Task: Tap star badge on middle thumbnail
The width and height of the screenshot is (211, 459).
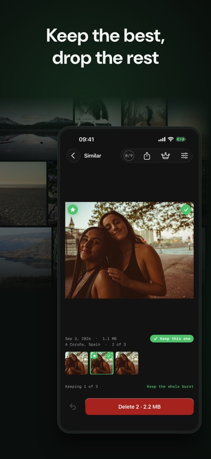Action: tap(95, 356)
